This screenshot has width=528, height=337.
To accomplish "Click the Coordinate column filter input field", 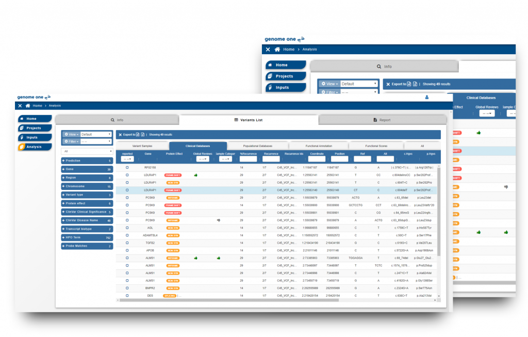I will click(x=317, y=159).
